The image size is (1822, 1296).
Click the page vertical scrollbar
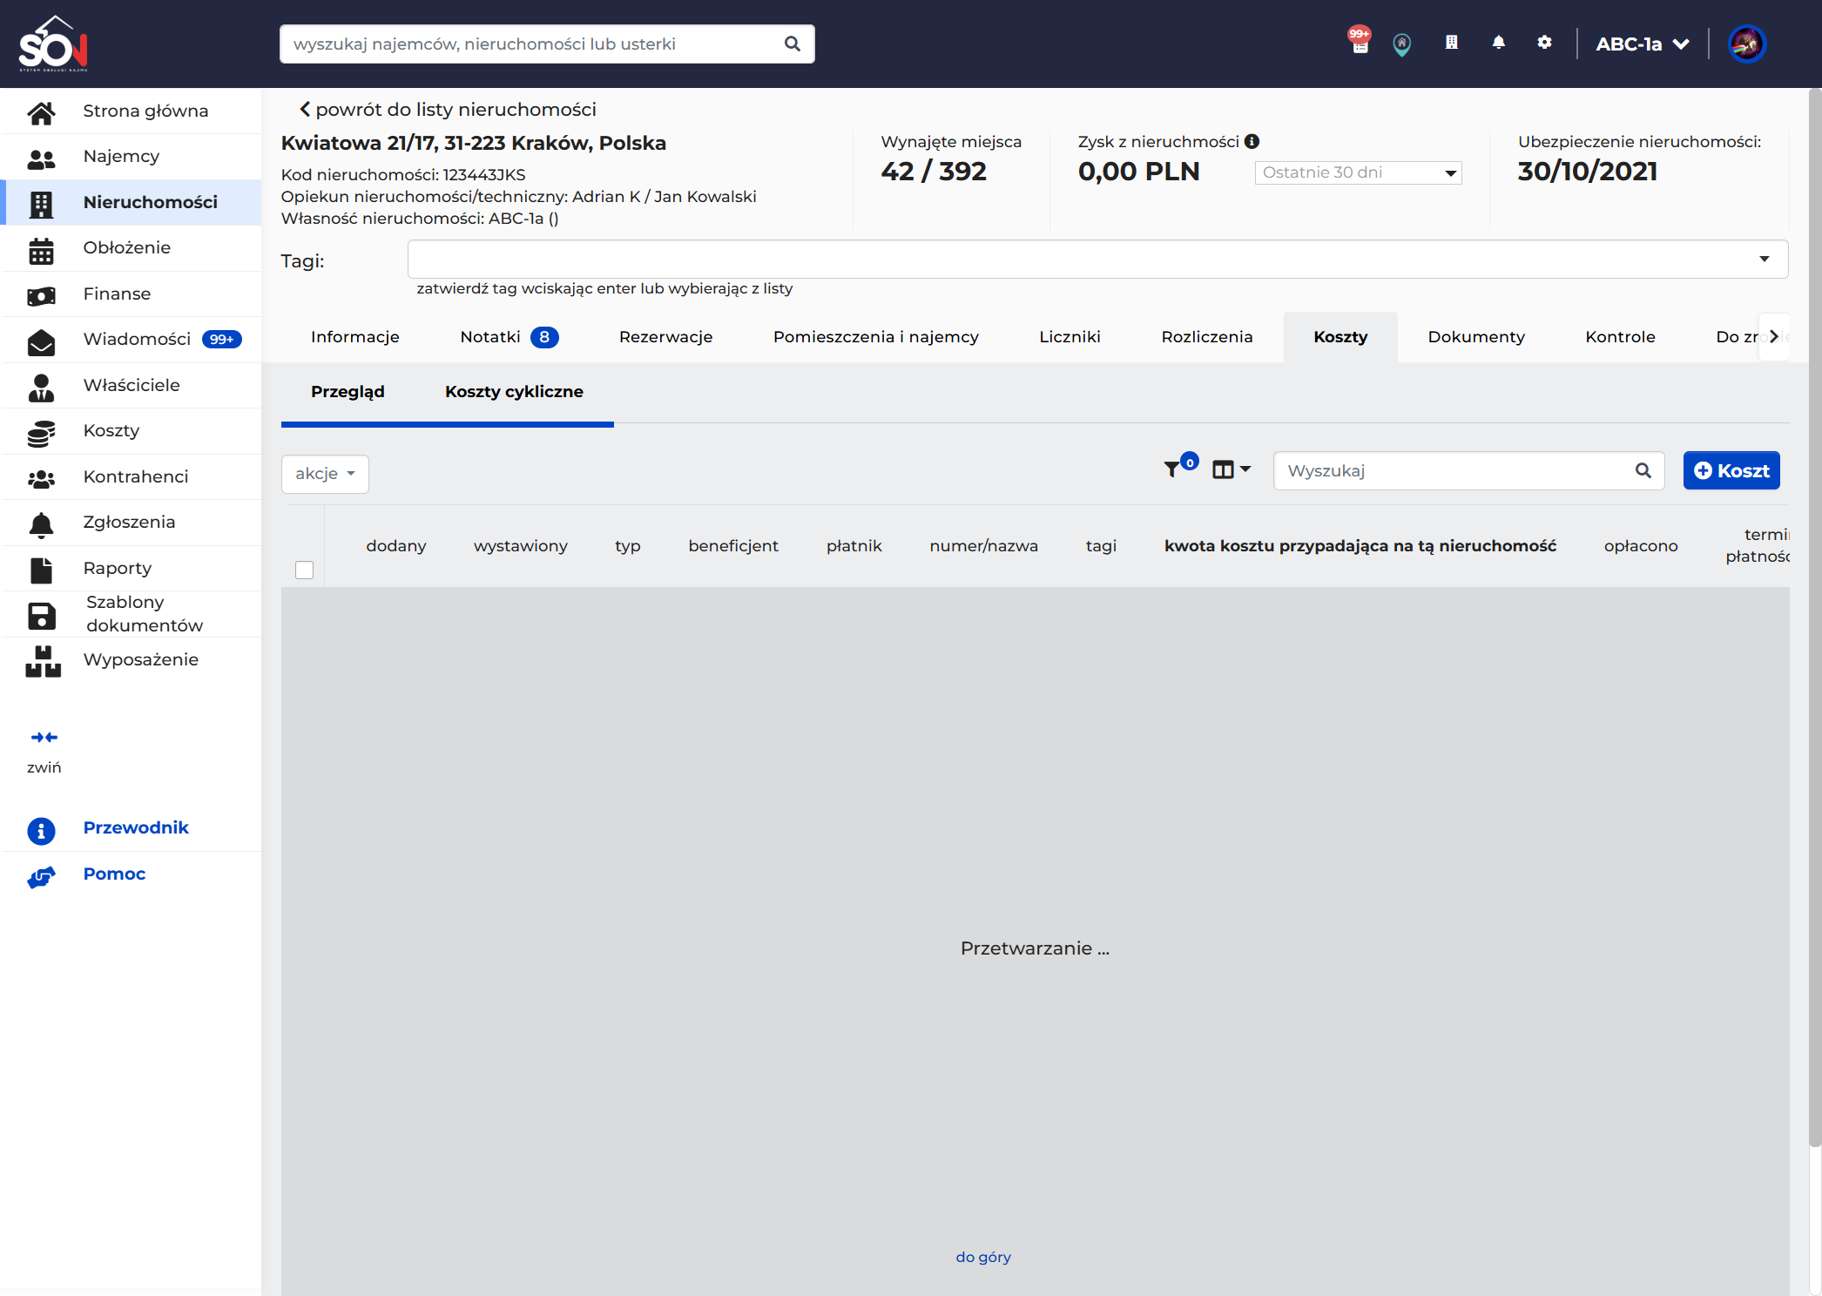click(1815, 618)
